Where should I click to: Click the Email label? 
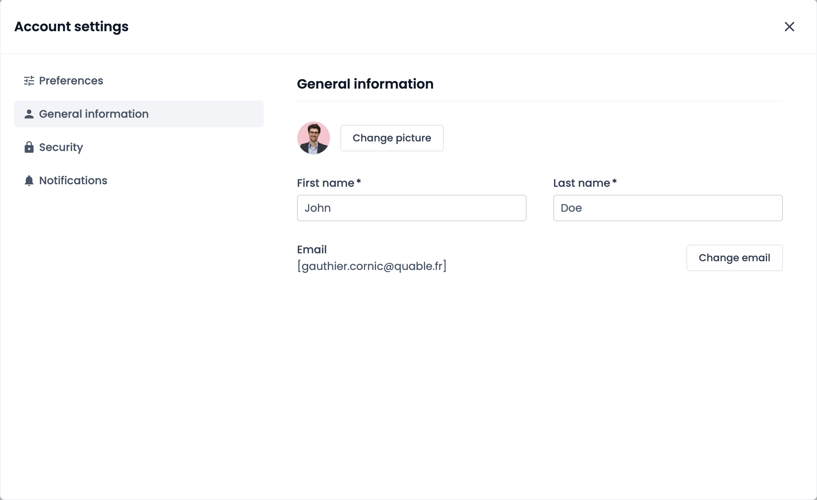312,250
